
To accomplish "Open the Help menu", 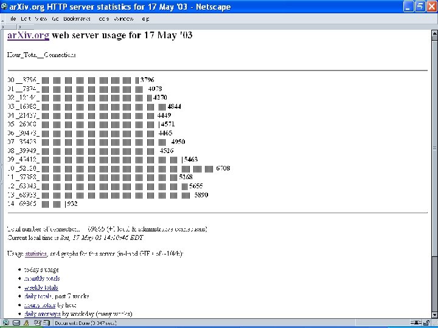I will click(145, 19).
